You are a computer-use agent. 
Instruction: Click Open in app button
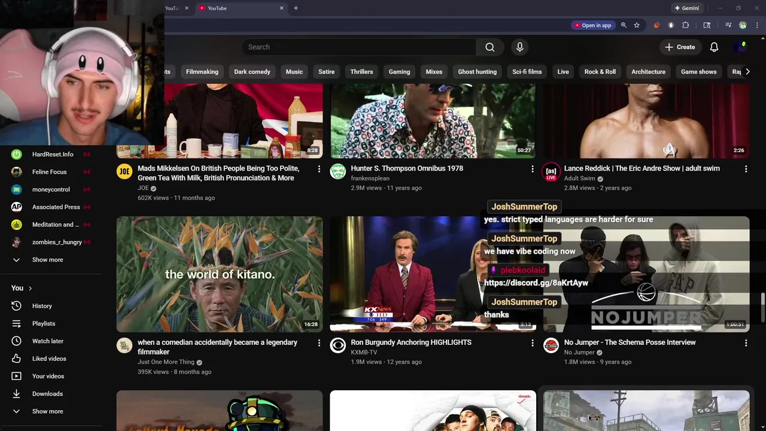click(592, 25)
